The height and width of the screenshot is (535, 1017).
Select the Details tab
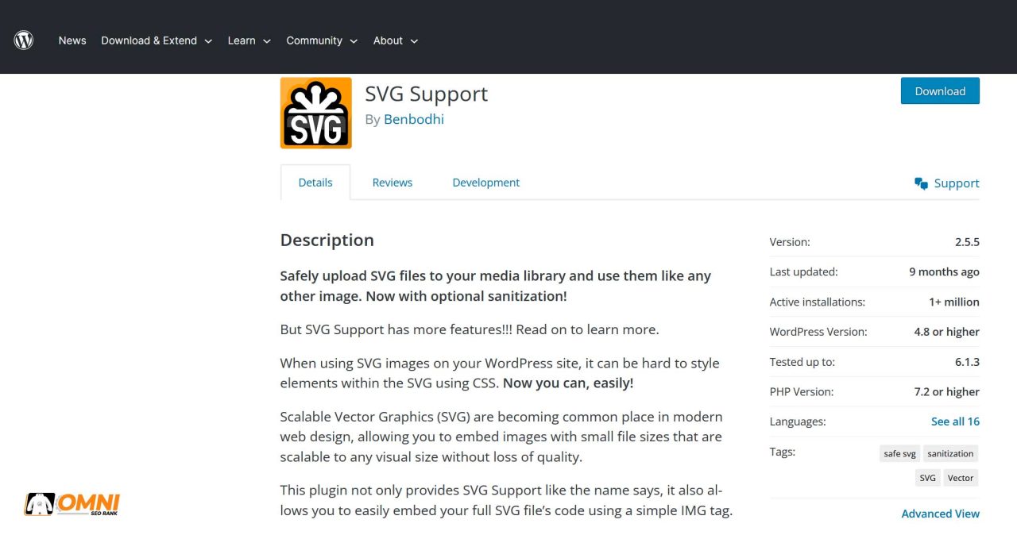pos(315,183)
